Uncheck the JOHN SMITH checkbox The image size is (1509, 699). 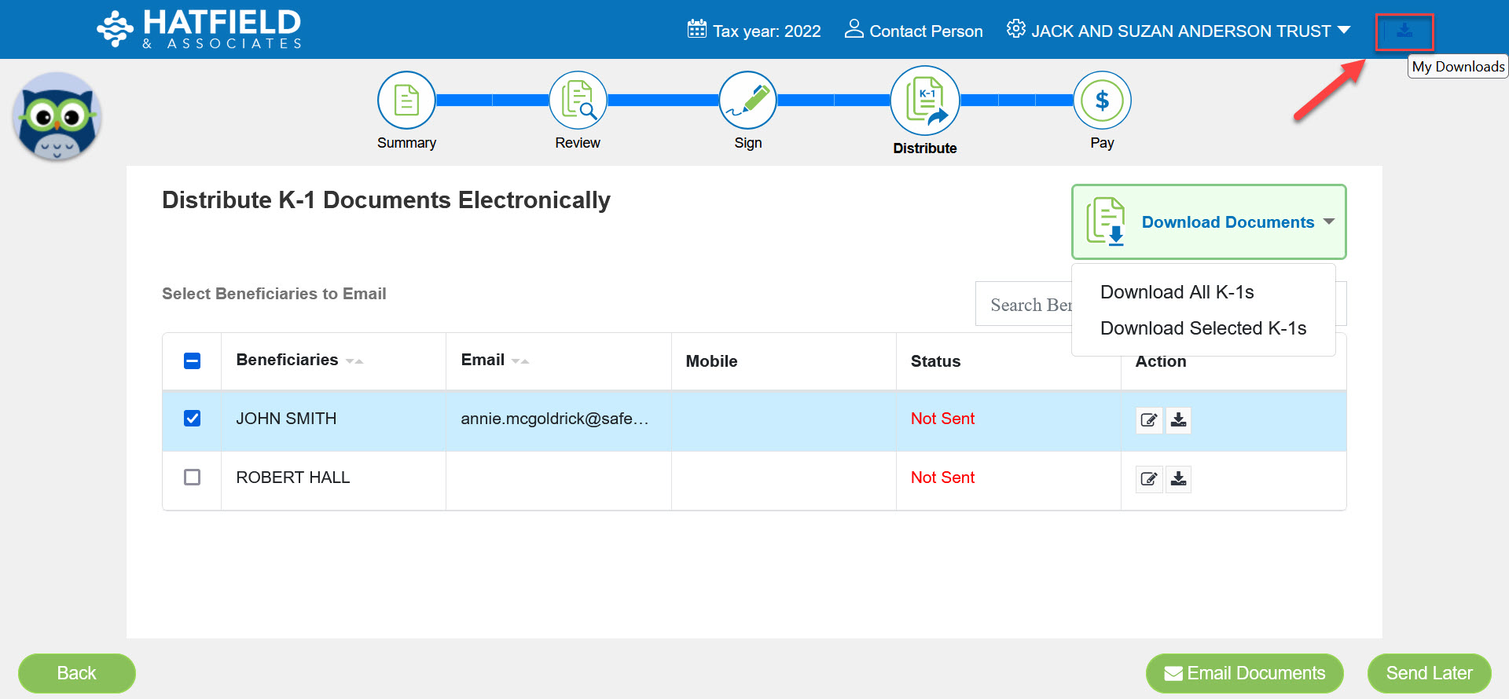192,419
